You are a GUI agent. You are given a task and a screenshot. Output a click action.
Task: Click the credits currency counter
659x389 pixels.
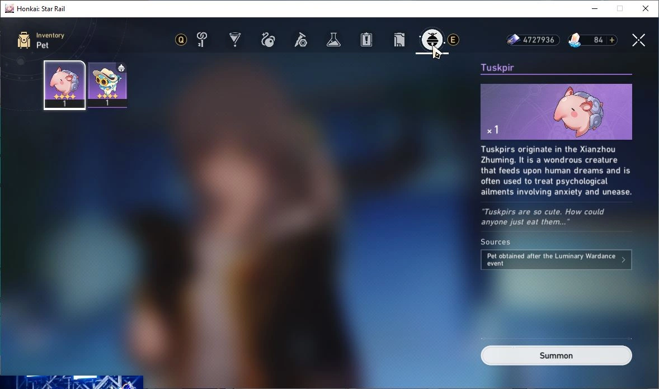point(533,40)
